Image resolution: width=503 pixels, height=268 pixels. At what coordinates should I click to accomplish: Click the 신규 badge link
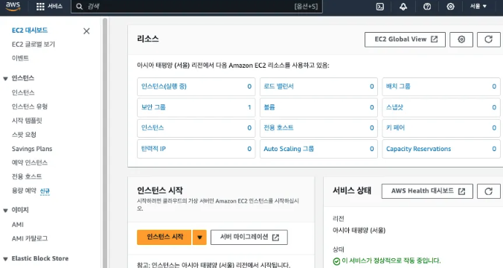45,191
